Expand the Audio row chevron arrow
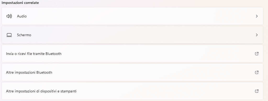This screenshot has width=268, height=101. tap(256, 16)
